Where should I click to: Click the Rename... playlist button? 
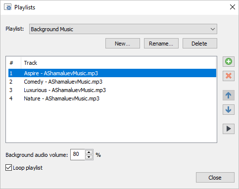click(x=161, y=44)
